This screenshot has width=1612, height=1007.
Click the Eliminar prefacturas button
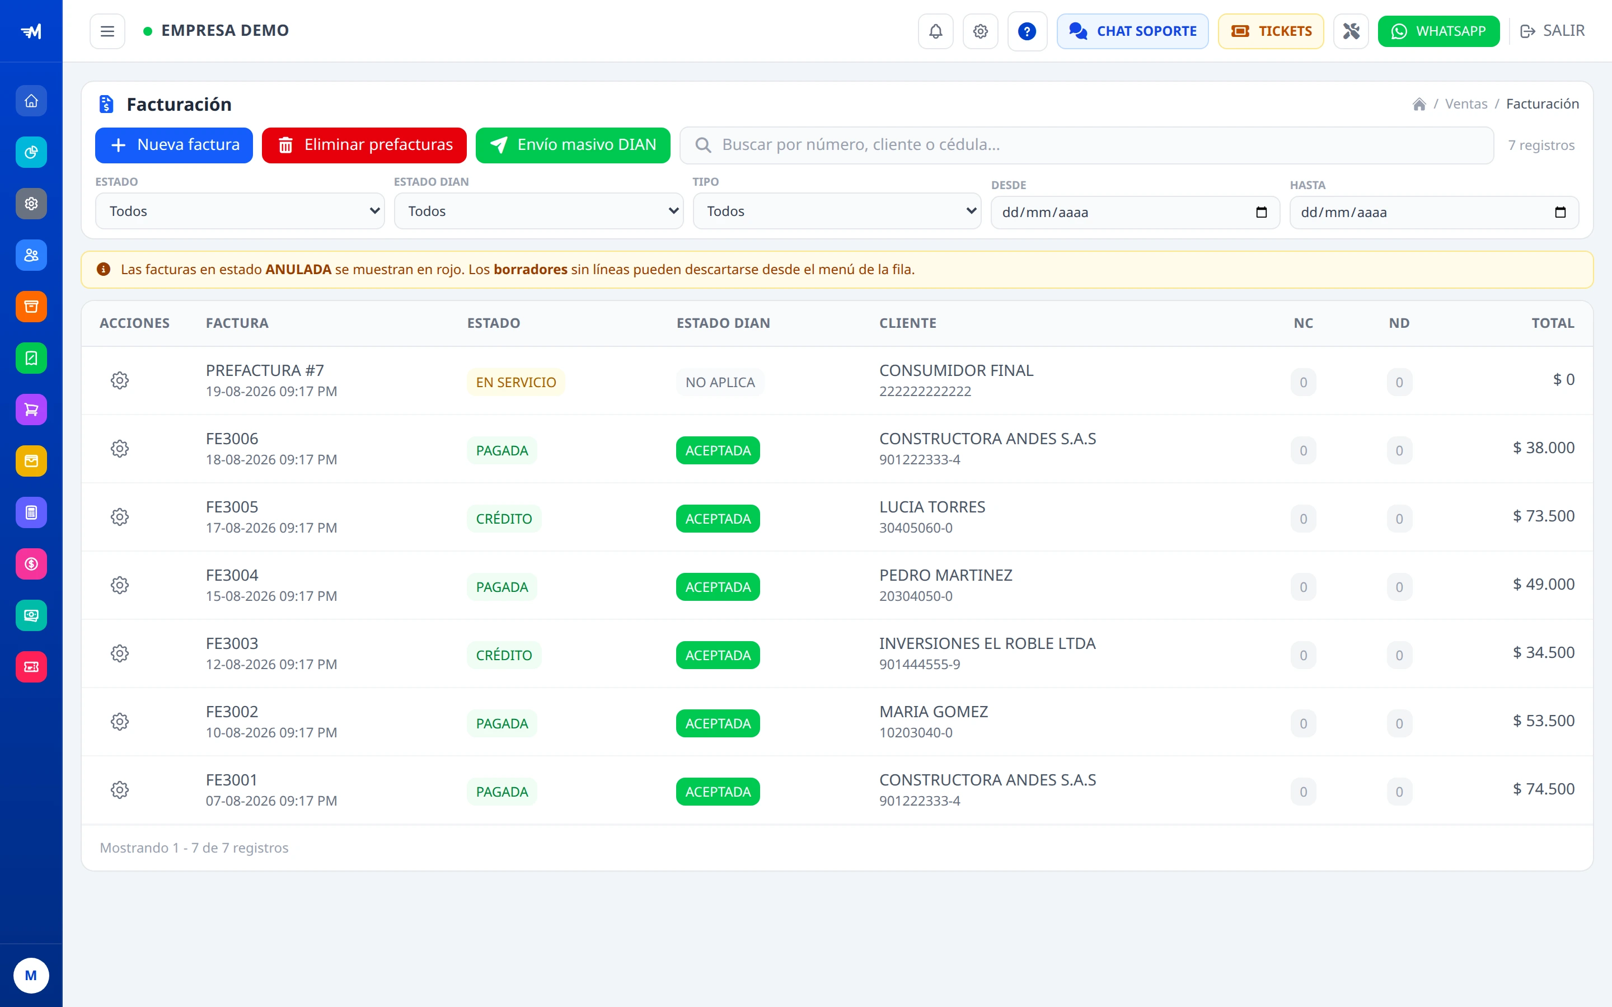tap(364, 145)
